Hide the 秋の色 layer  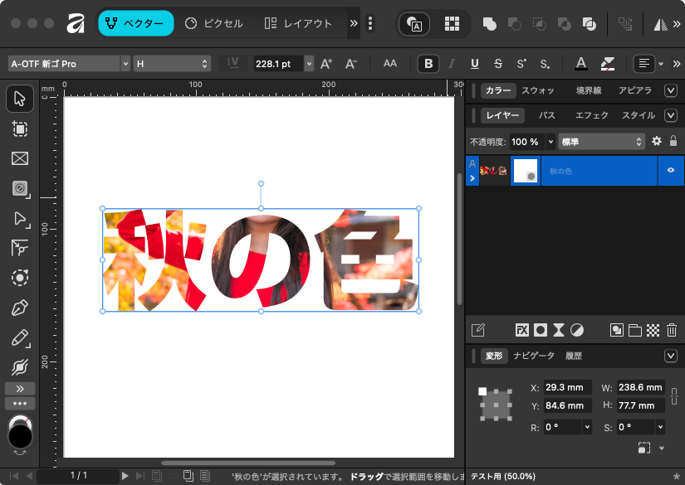coord(670,171)
